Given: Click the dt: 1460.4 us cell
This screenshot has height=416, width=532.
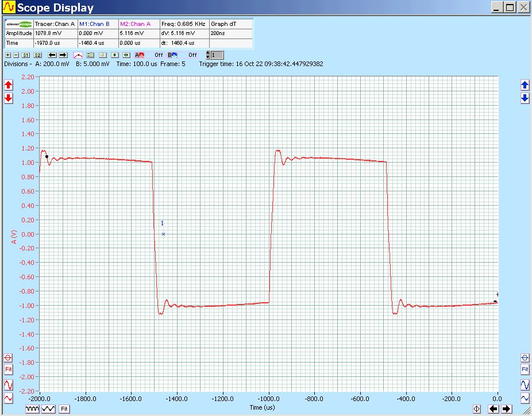Looking at the screenshot, I should coord(184,43).
